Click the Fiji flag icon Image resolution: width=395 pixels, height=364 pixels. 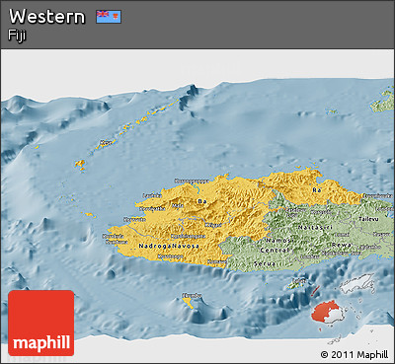tap(109, 17)
